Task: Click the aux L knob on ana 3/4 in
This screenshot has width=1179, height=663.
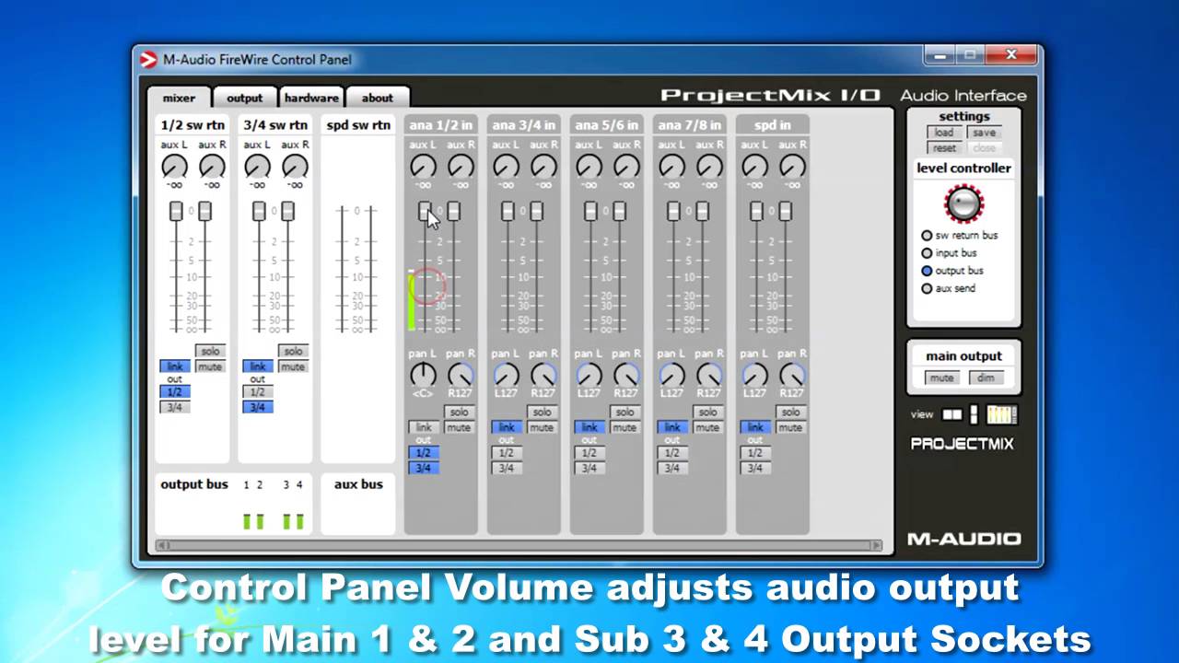Action: (x=506, y=167)
